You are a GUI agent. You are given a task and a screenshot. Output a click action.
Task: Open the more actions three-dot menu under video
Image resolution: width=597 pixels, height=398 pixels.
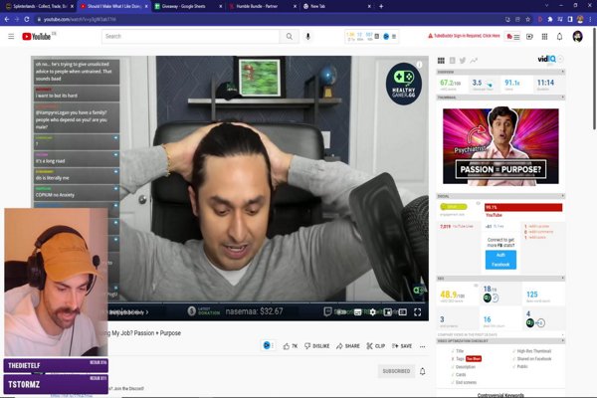pos(423,346)
